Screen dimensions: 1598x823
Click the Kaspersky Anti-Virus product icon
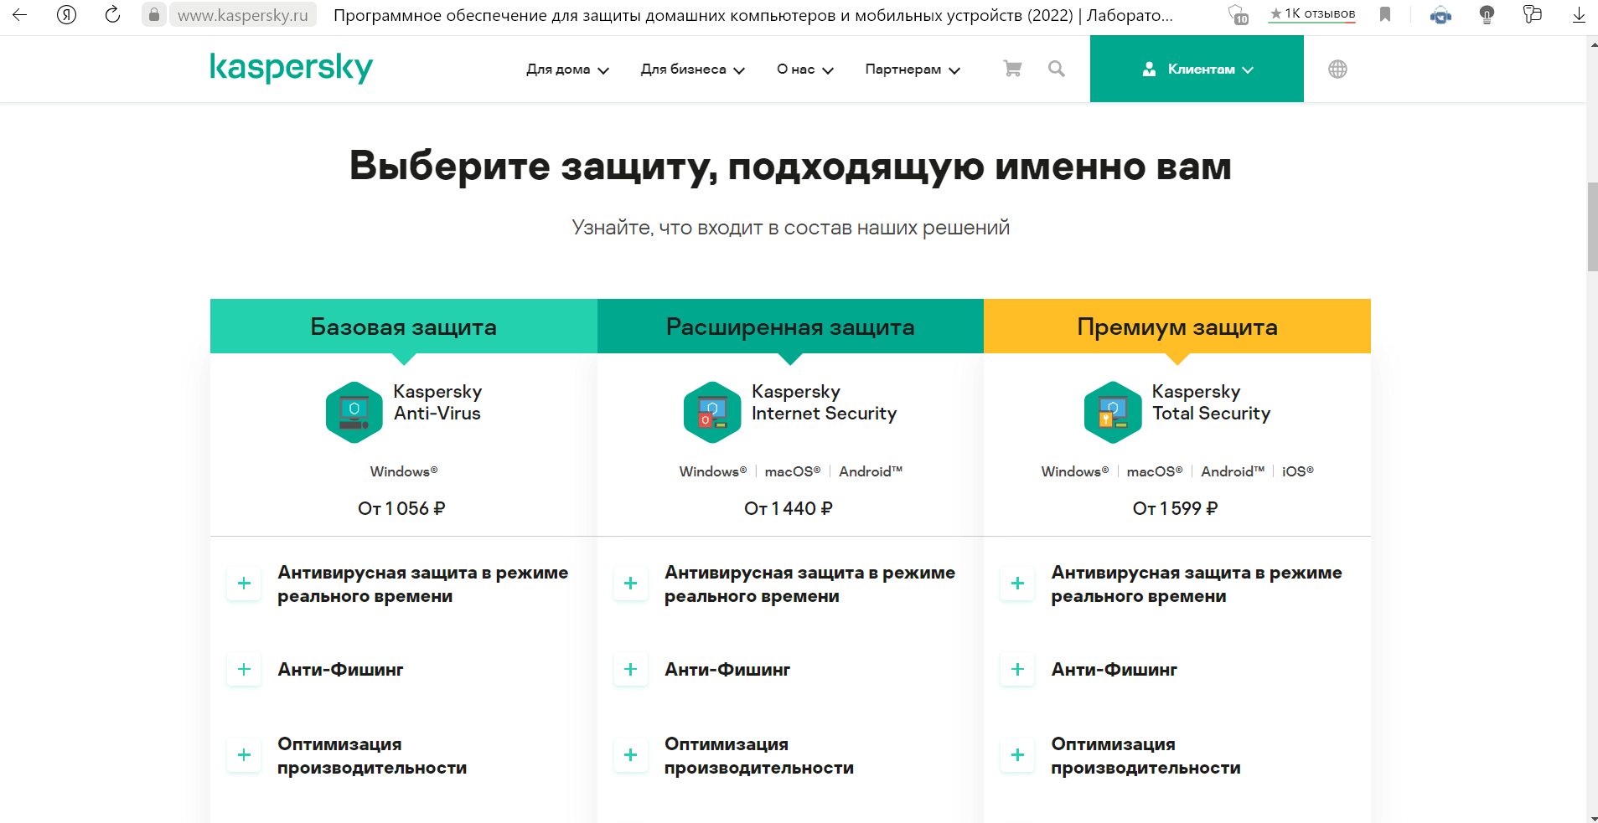point(354,412)
